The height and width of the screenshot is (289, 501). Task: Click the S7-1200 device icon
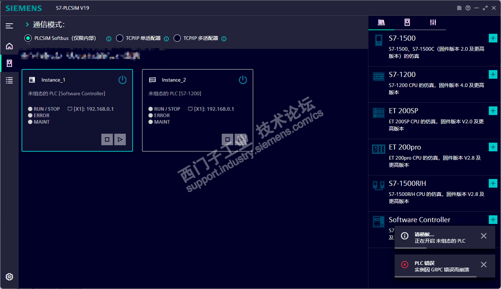click(379, 76)
